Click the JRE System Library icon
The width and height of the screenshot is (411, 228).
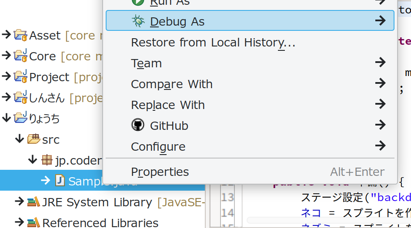pos(33,202)
